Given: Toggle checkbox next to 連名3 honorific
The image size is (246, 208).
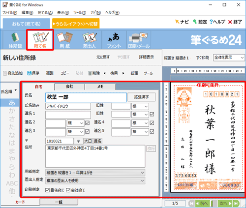Looking at the screenshot, I should [88, 131].
